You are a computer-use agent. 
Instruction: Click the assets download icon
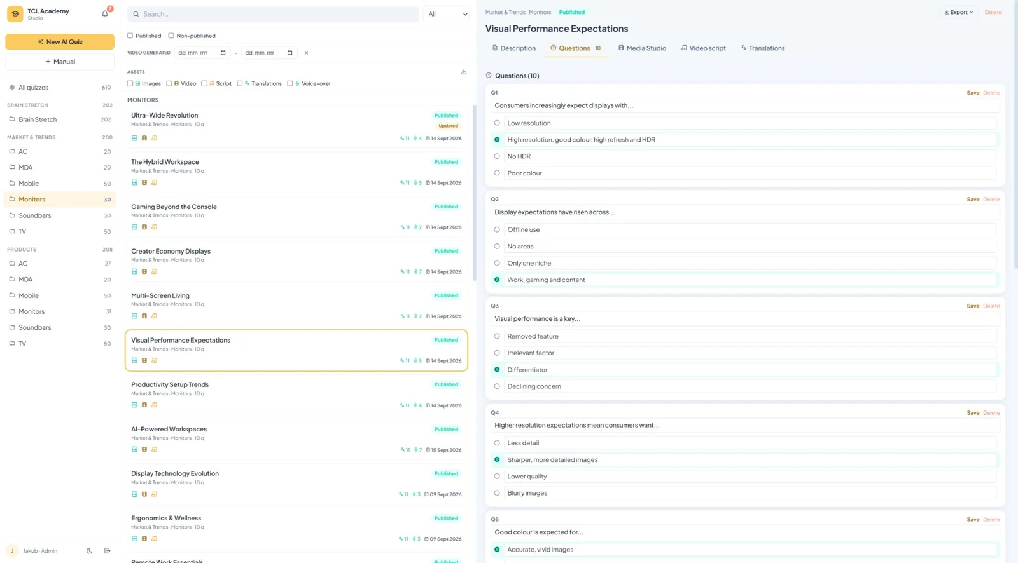(464, 72)
